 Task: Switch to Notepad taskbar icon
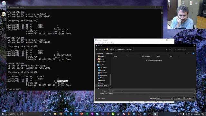pyautogui.click(x=155, y=114)
